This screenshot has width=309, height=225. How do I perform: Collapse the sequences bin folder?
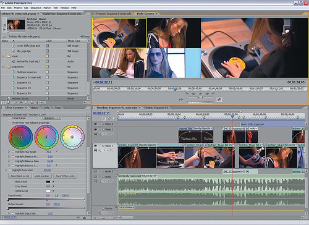click(3, 67)
